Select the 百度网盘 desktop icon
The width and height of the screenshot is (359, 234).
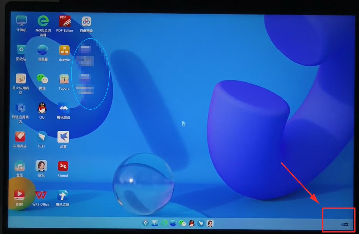pos(86,22)
